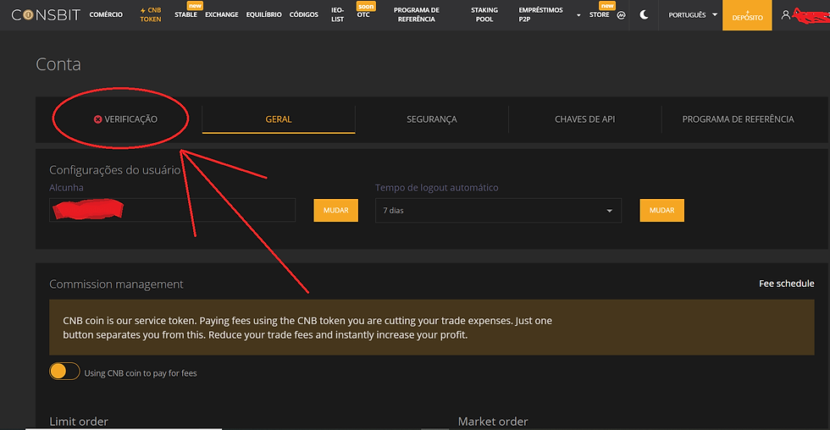
Task: Click the CoinMarketCap icon beside Store
Action: point(622,15)
